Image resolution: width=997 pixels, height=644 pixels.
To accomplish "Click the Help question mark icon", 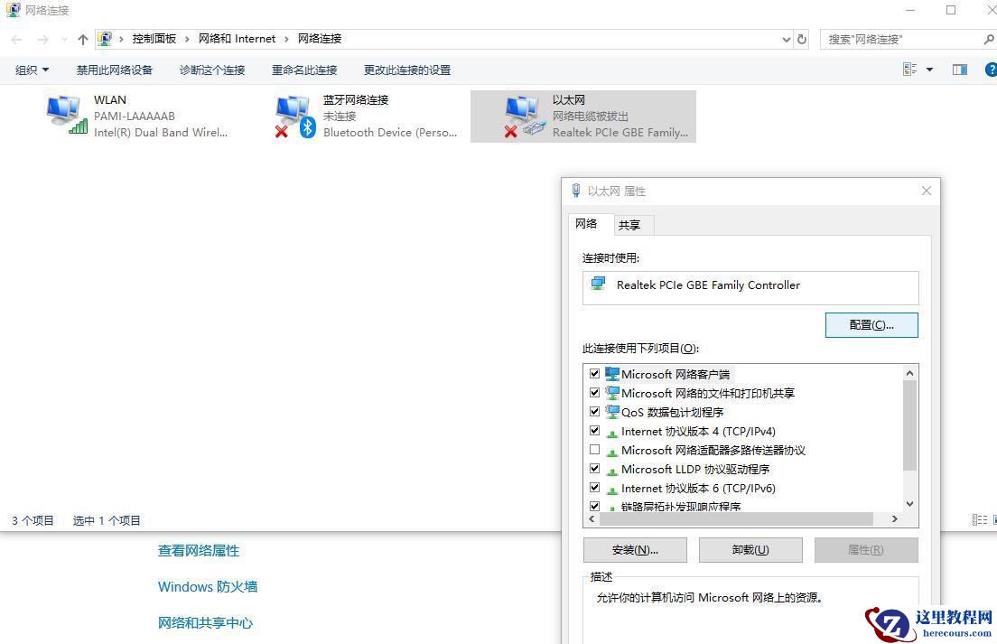I will point(991,70).
